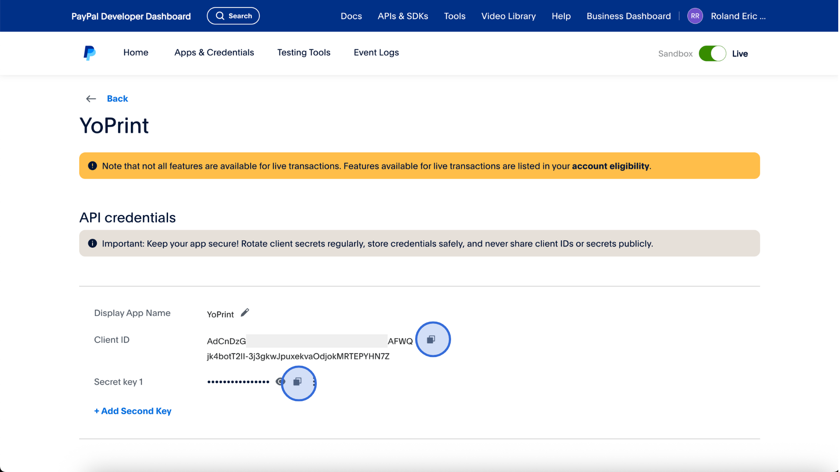840x472 pixels.
Task: Toggle the Sandbox/Live environment switch
Action: (712, 53)
